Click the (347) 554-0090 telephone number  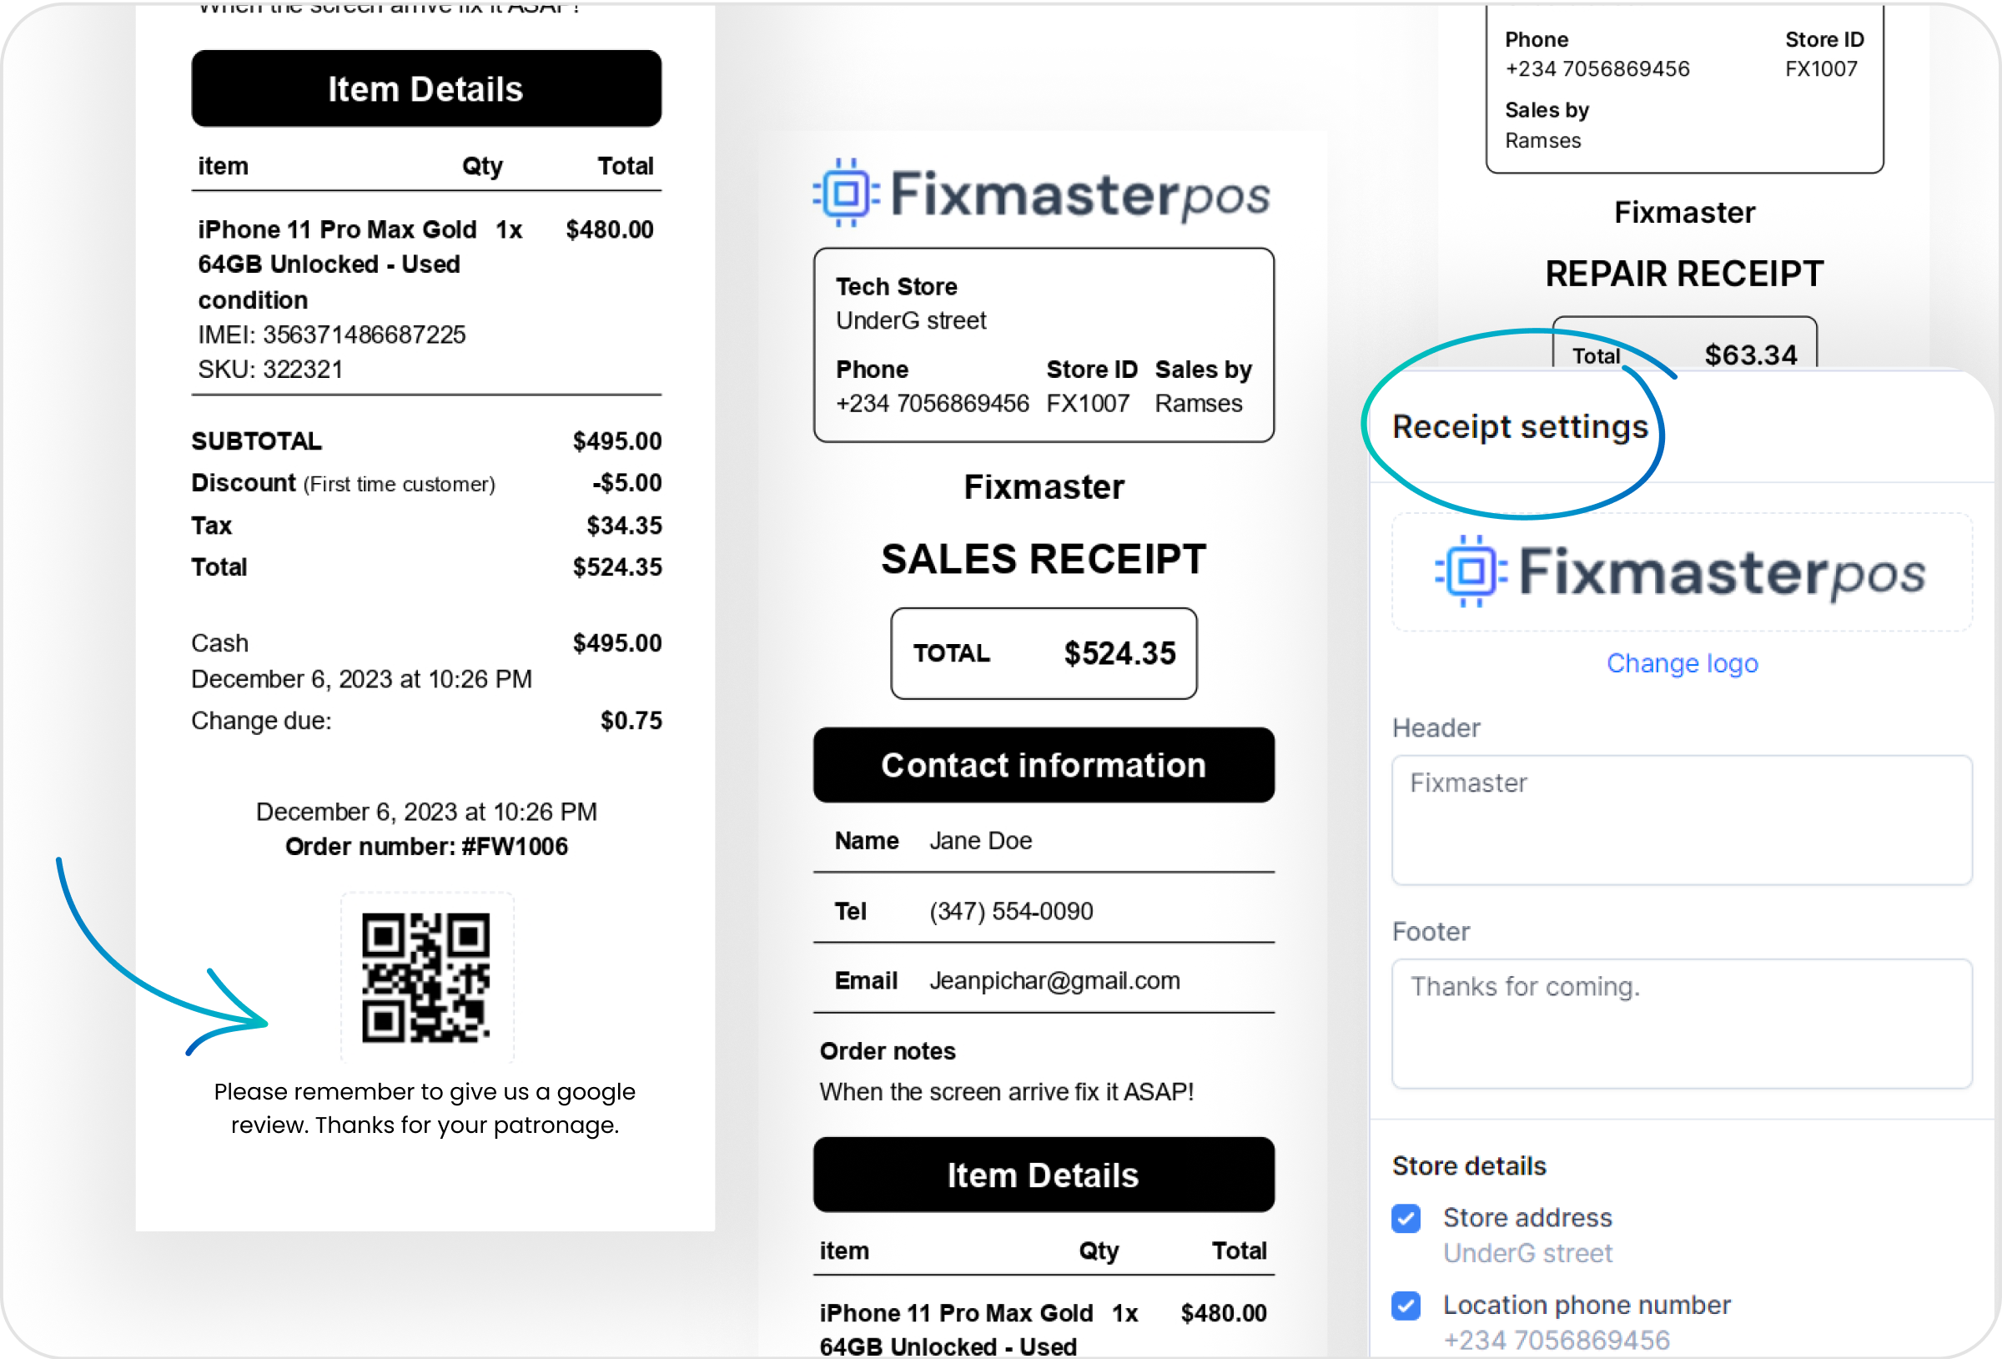(x=1010, y=911)
